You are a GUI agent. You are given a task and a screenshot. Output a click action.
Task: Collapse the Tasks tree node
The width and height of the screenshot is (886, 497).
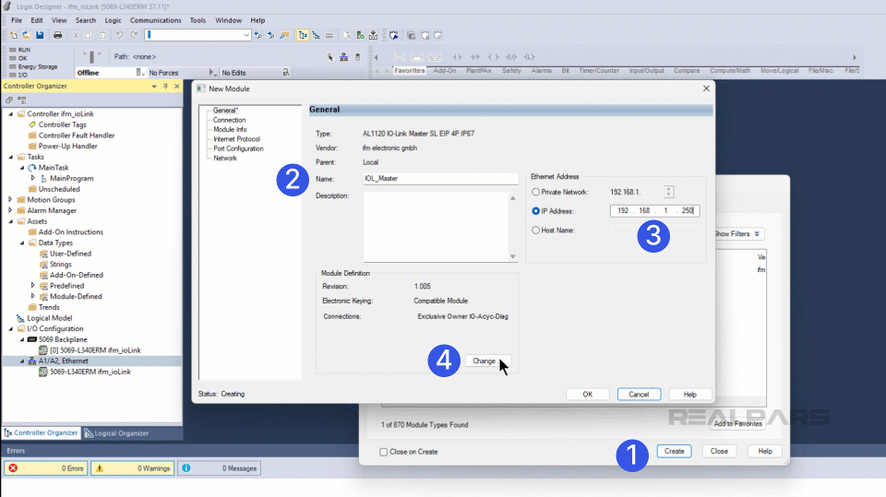click(x=11, y=157)
